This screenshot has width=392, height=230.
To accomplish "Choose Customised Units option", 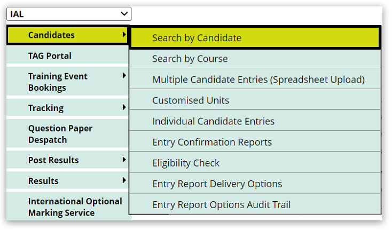I will click(190, 100).
